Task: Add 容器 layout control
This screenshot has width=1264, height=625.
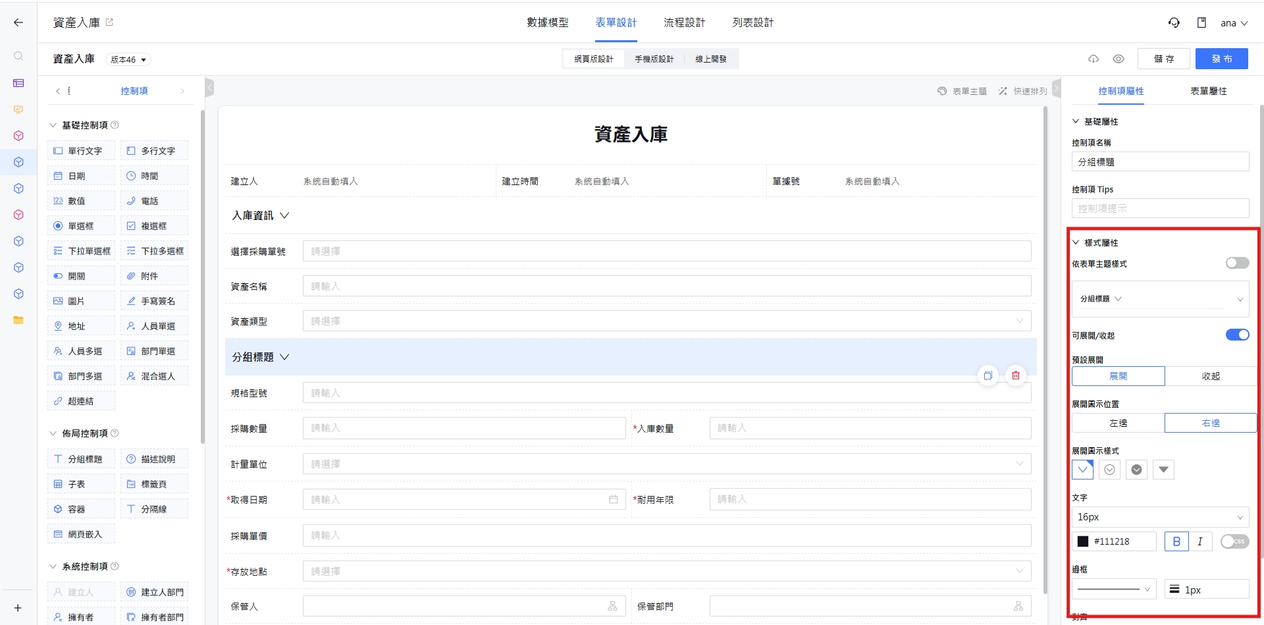Action: (82, 509)
